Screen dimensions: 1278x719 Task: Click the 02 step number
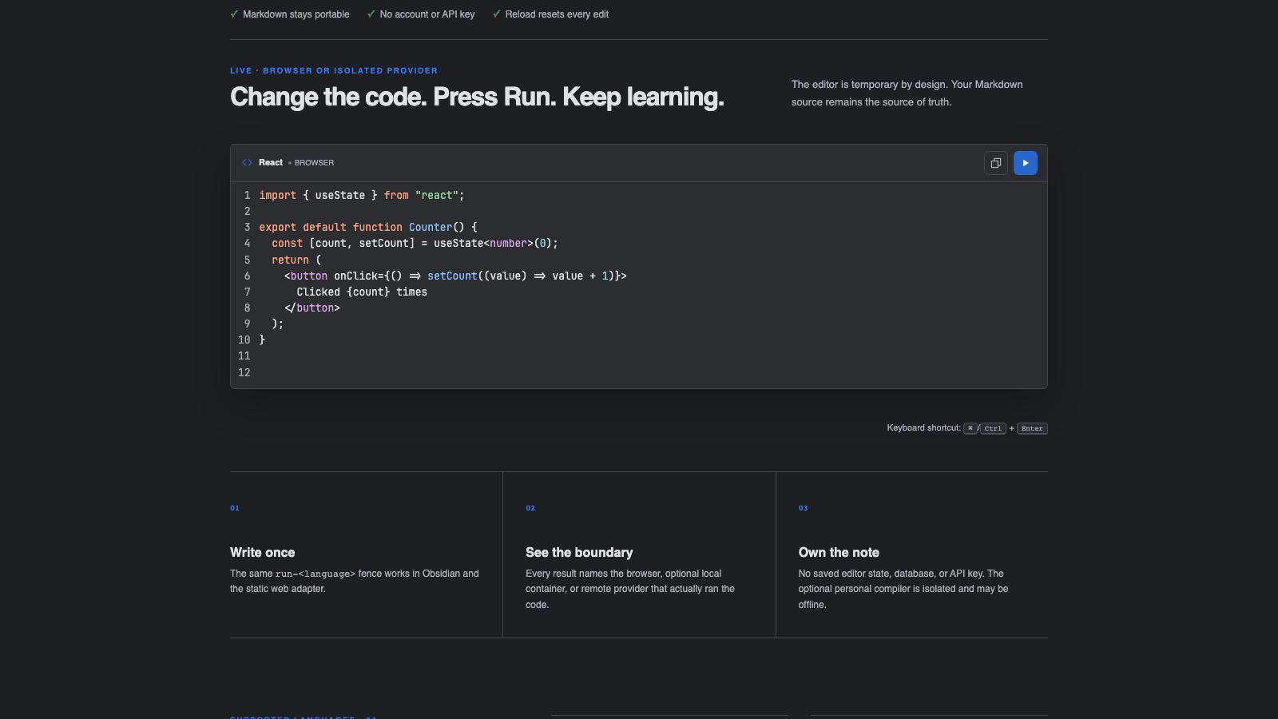[x=530, y=508]
